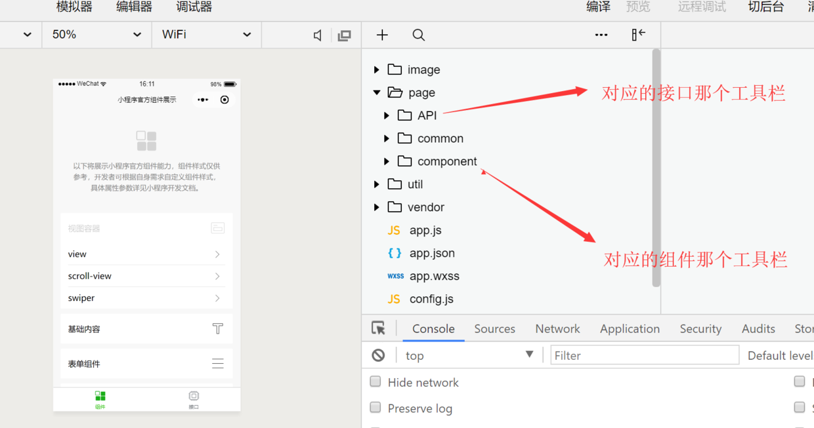This screenshot has width=814, height=428.
Task: Toggle the 调试器 debugger panel button
Action: click(194, 7)
